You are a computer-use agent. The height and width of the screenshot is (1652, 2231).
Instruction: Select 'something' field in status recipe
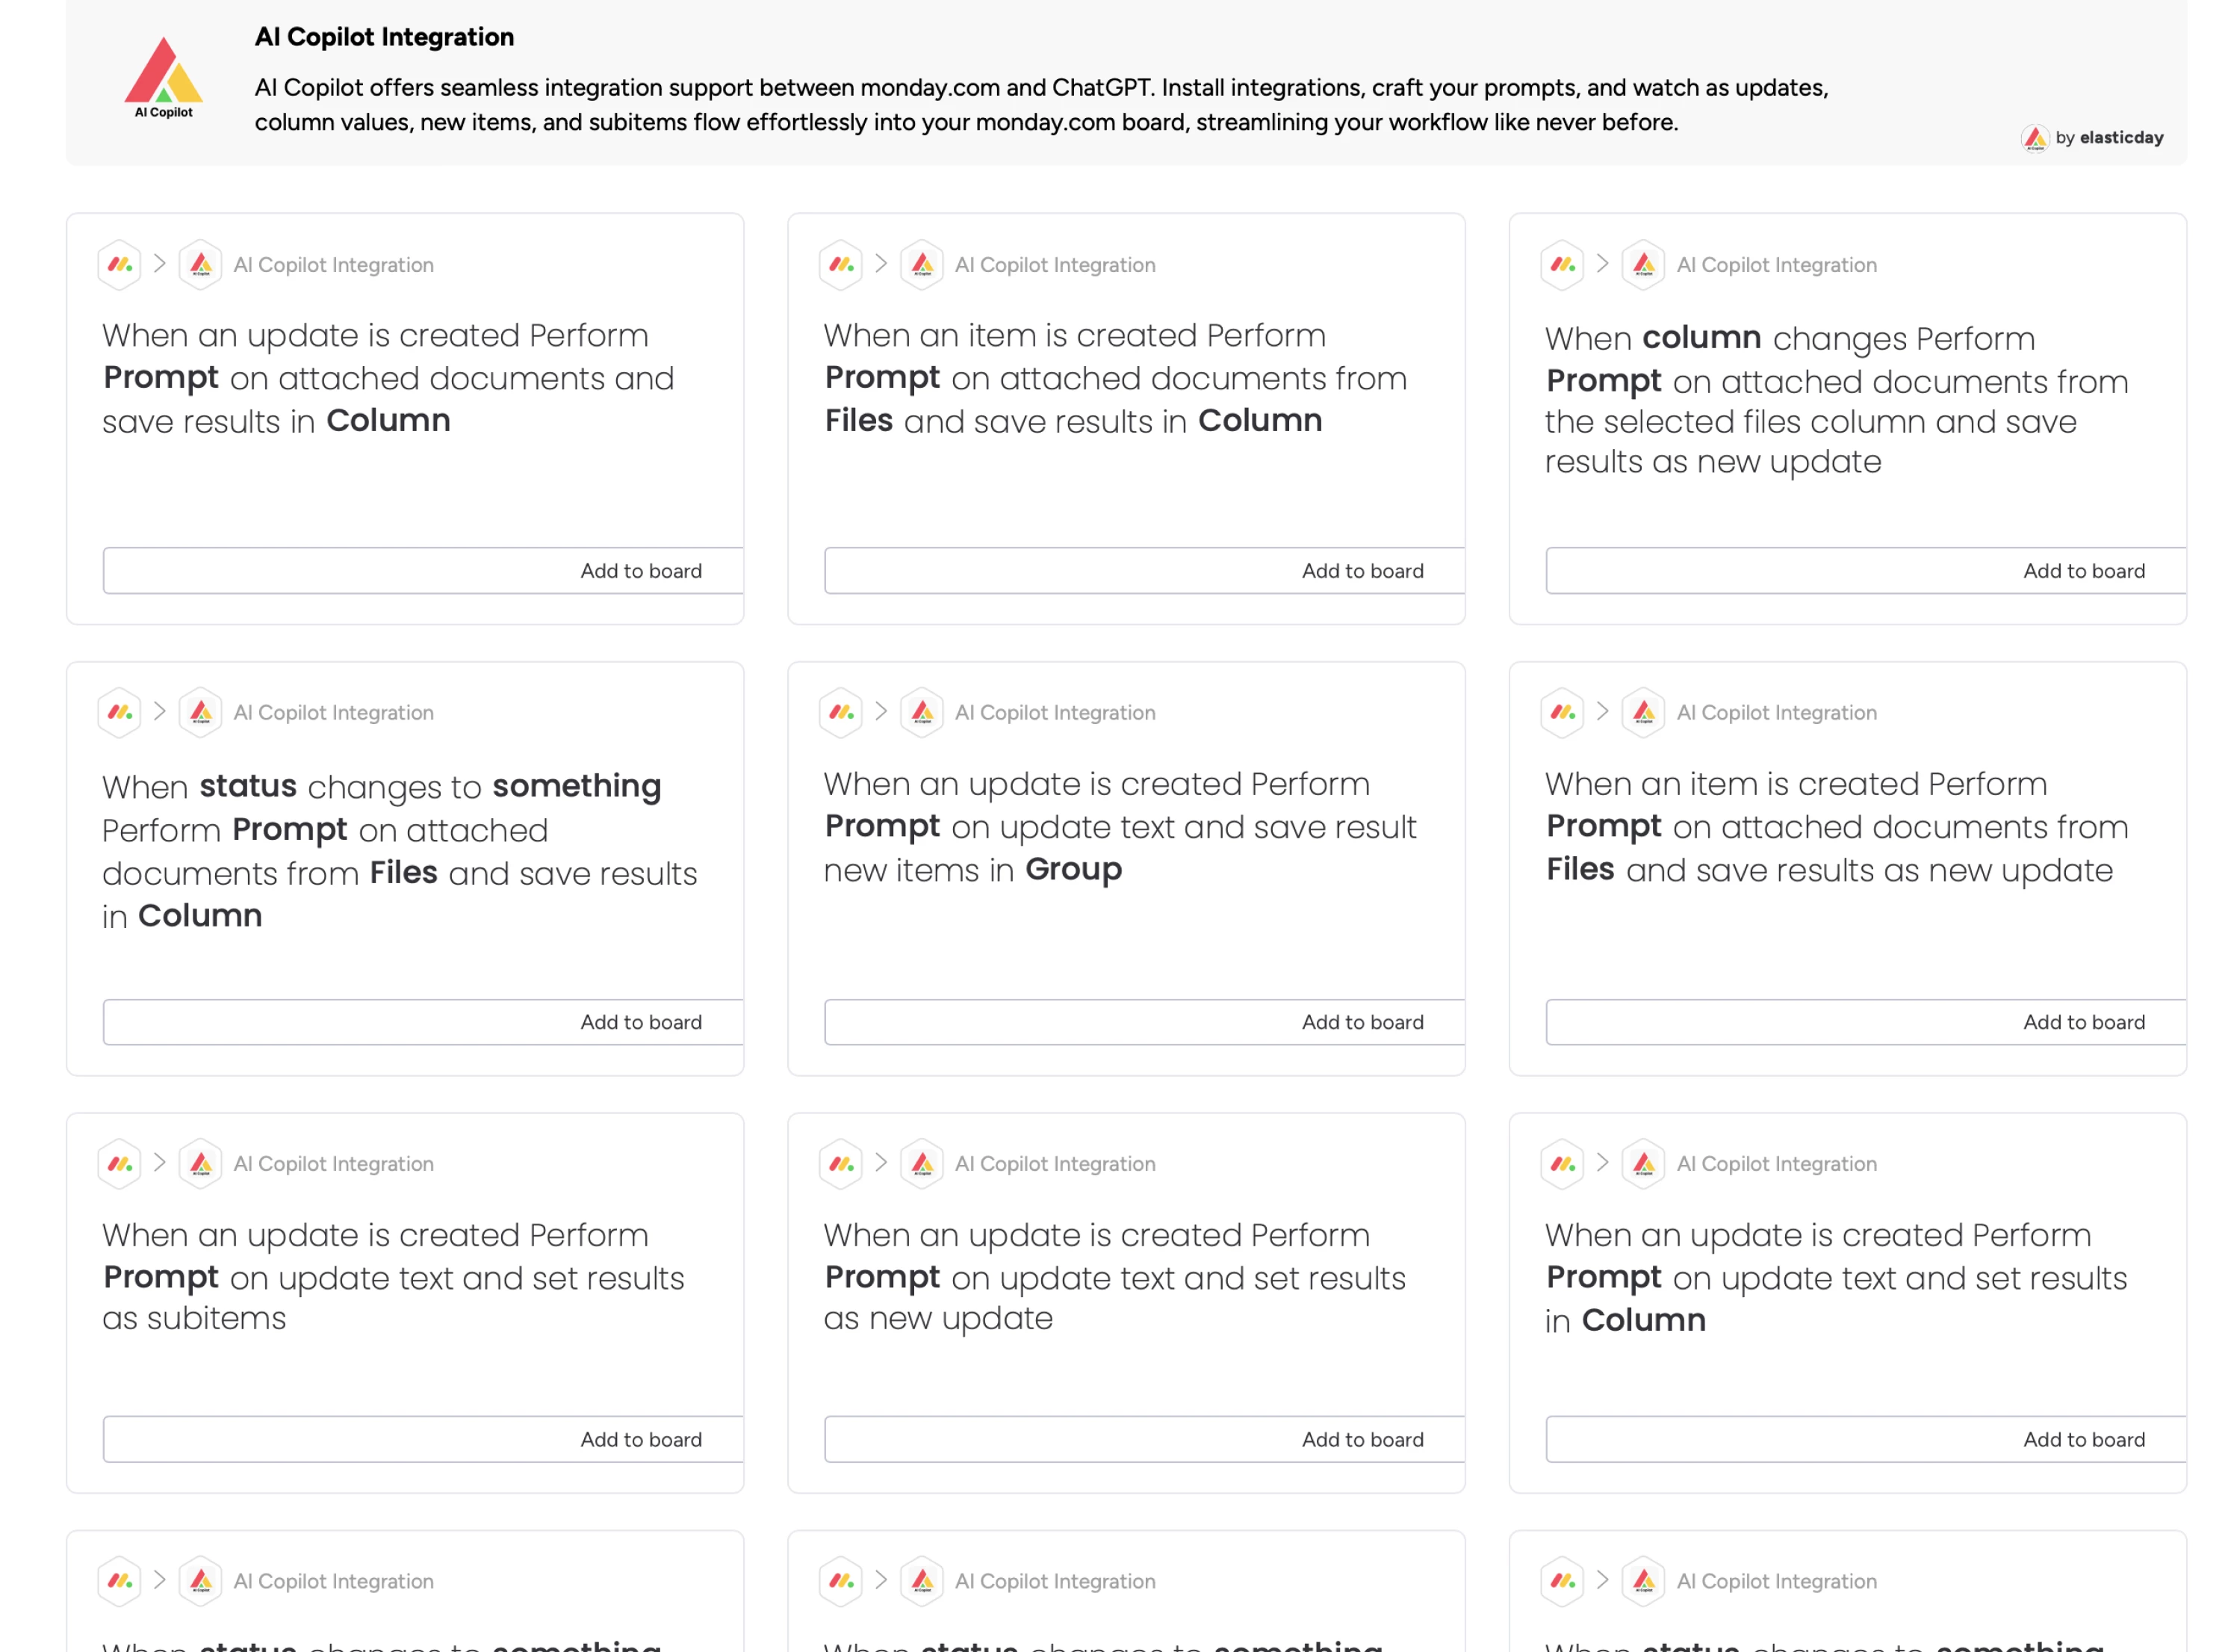[x=577, y=787]
